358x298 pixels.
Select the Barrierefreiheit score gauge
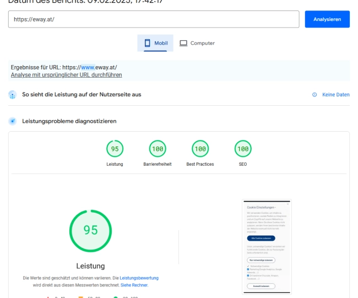point(158,149)
